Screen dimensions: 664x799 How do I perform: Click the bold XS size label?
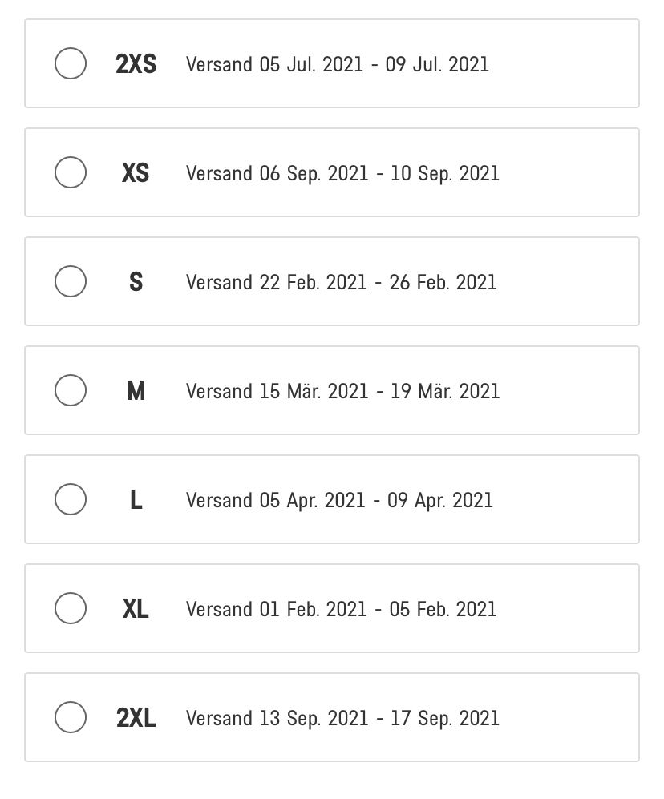pos(136,173)
